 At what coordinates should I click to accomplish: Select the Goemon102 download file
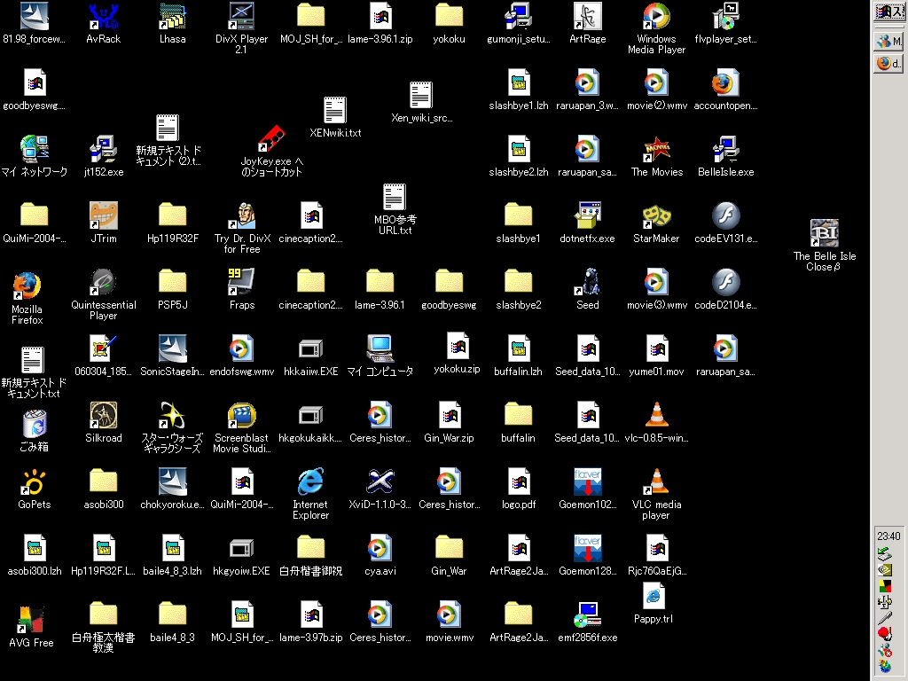point(587,489)
